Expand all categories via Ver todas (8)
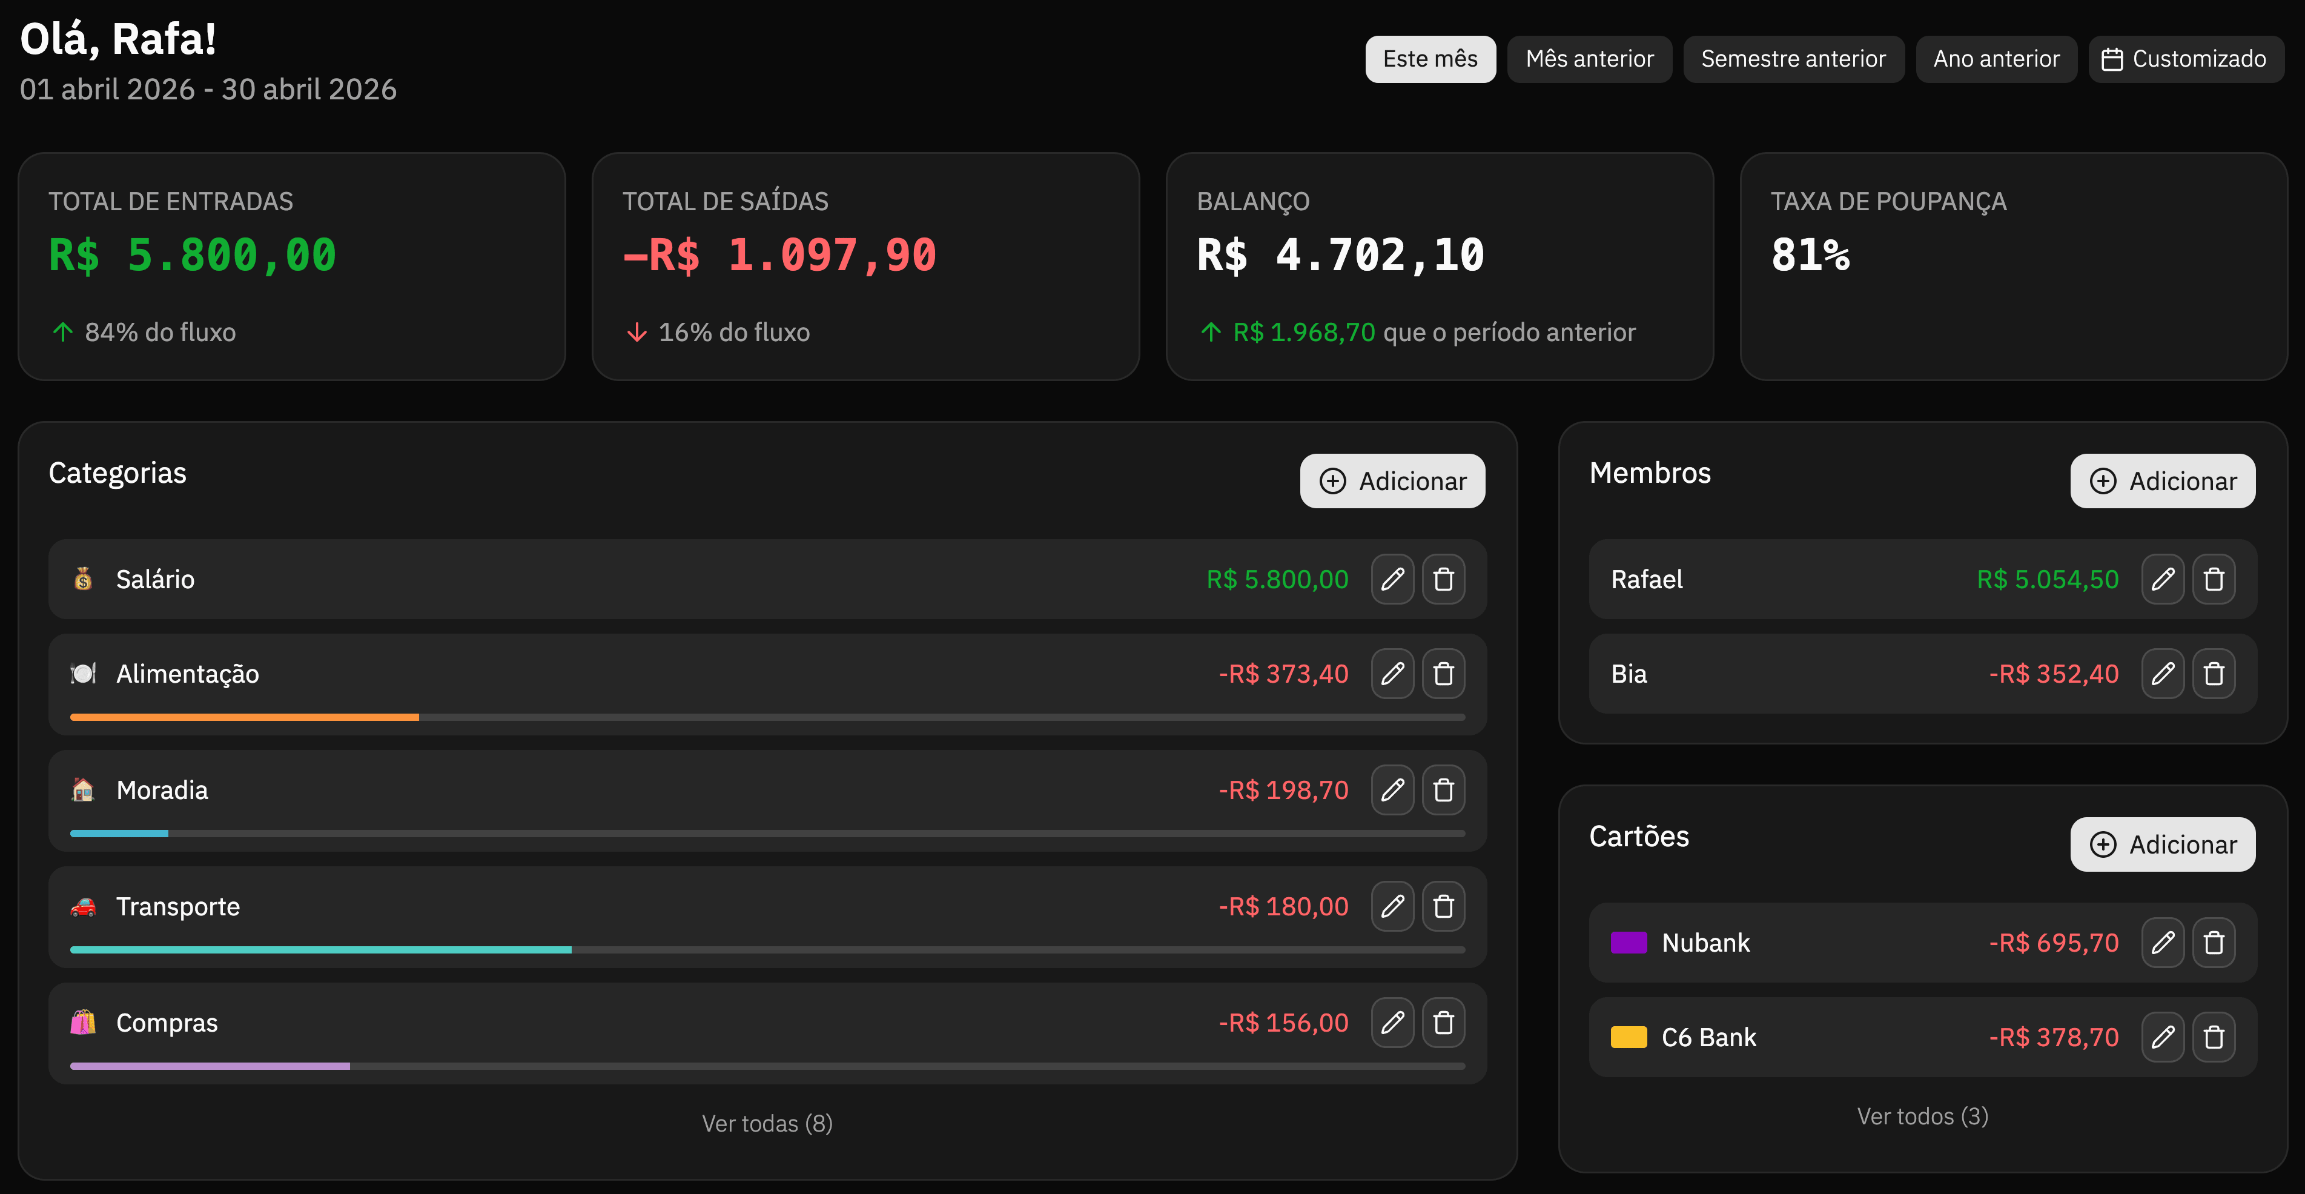Screen dimensions: 2305x1194 coord(767,1123)
